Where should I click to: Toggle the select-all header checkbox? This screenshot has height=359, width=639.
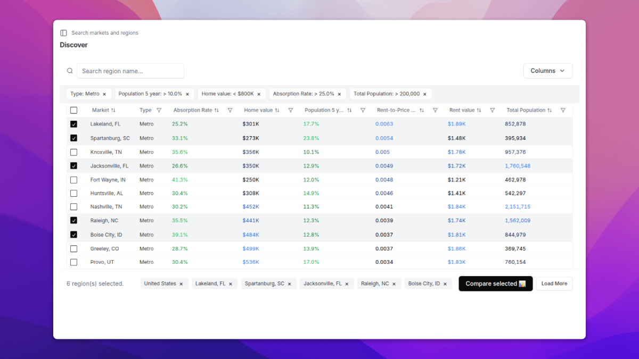(74, 111)
